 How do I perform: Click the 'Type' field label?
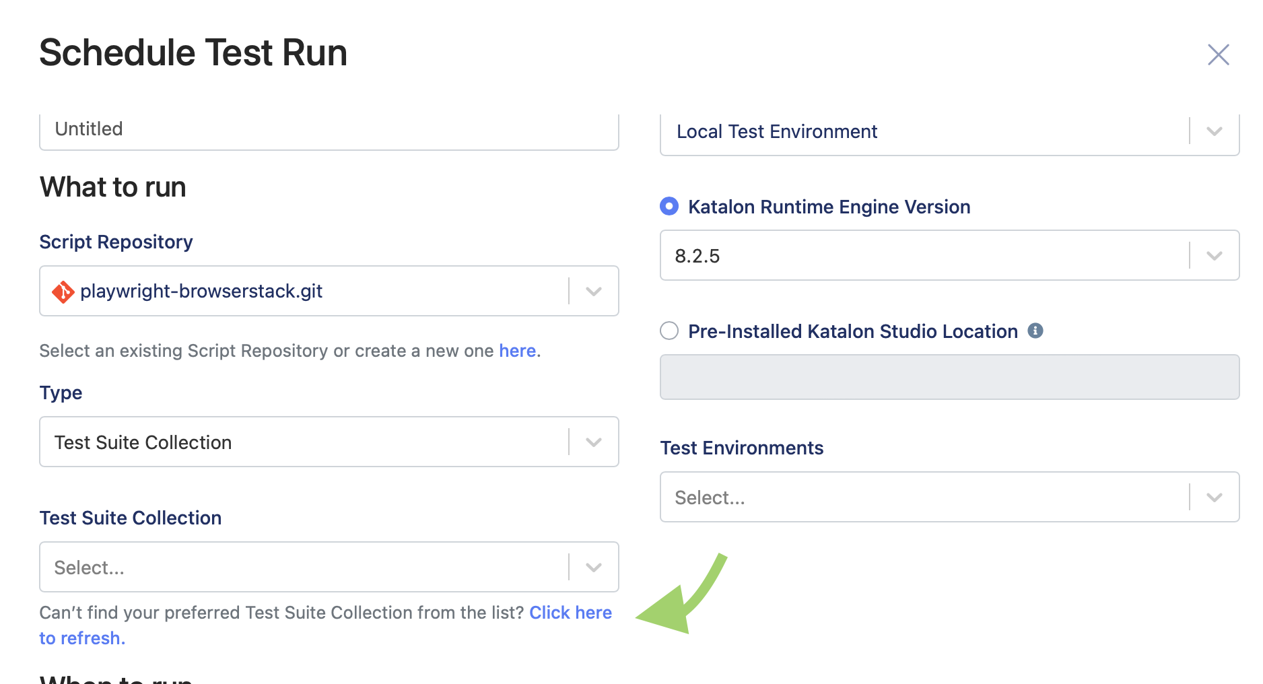click(61, 392)
